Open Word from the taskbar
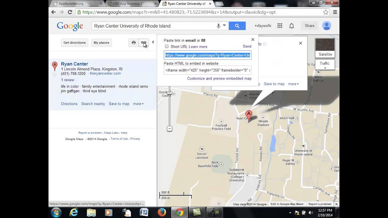Screen dimensions: 388x218 [x=144, y=213]
